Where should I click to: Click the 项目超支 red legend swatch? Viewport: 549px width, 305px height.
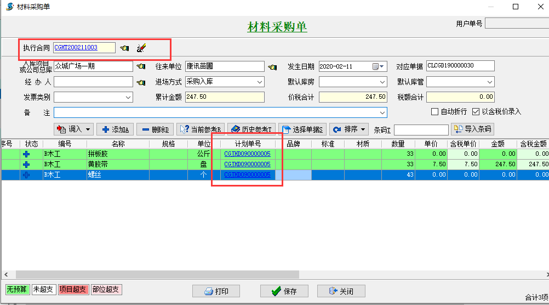click(x=73, y=289)
